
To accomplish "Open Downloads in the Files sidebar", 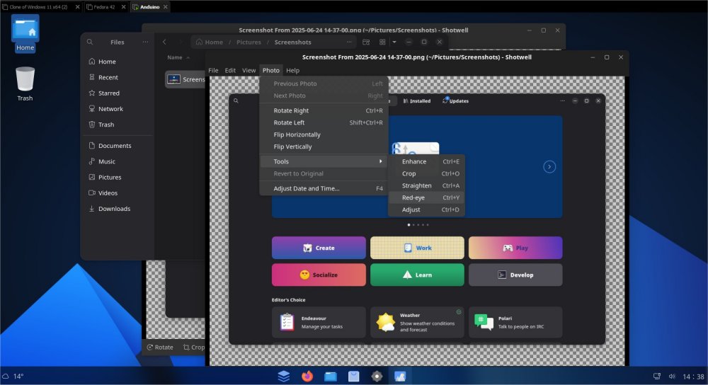I will (x=114, y=209).
